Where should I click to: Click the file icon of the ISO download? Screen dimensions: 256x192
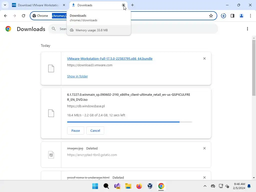pos(51,113)
